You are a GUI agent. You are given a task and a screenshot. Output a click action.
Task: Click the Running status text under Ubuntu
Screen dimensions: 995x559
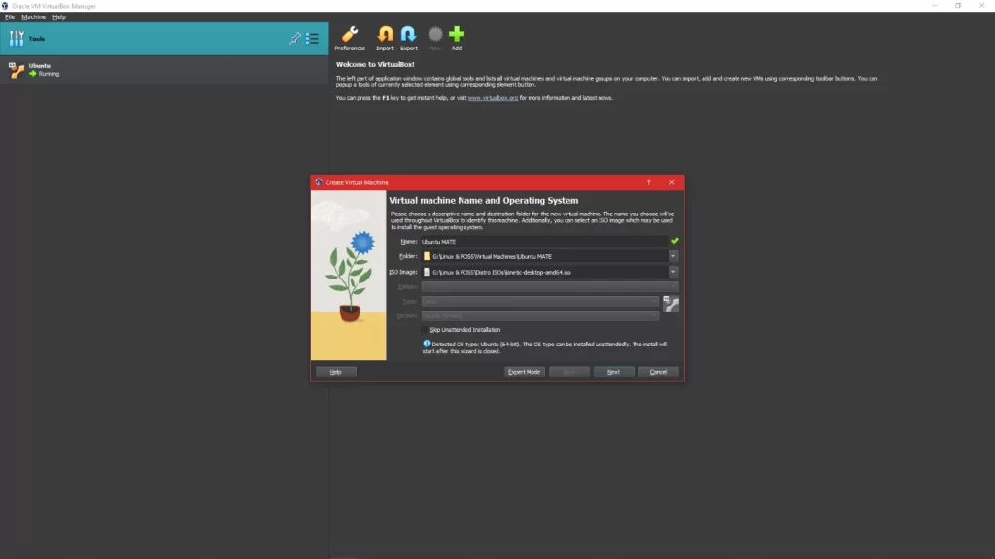(x=49, y=74)
